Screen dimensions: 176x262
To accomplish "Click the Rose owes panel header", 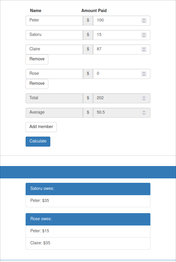I will (88, 219).
